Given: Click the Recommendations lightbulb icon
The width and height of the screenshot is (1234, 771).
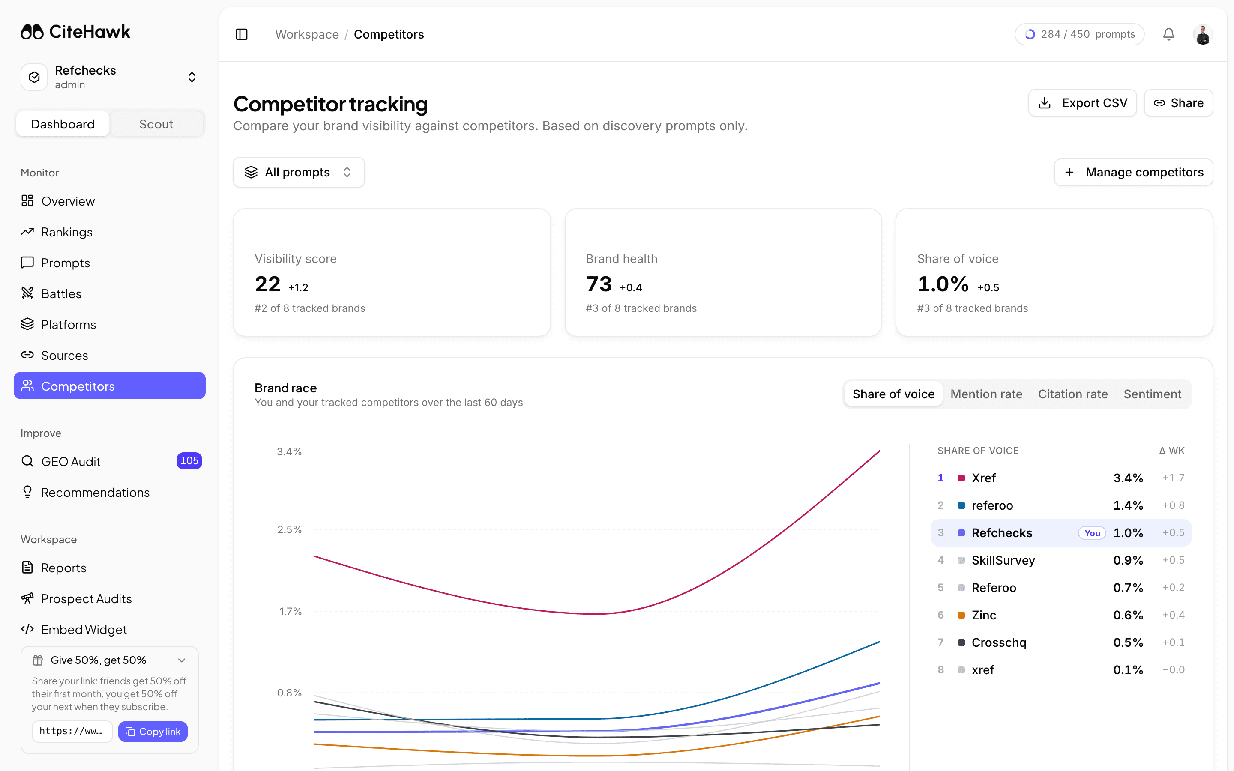Looking at the screenshot, I should click(x=27, y=492).
